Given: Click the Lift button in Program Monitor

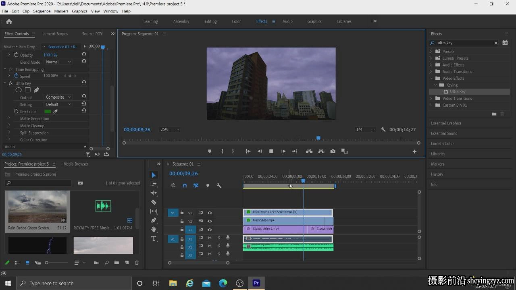Looking at the screenshot, I should pos(309,151).
